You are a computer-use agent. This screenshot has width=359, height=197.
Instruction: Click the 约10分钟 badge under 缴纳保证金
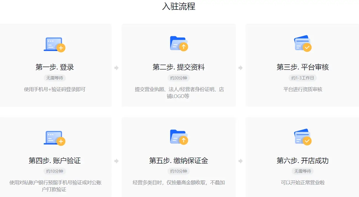tap(179, 171)
